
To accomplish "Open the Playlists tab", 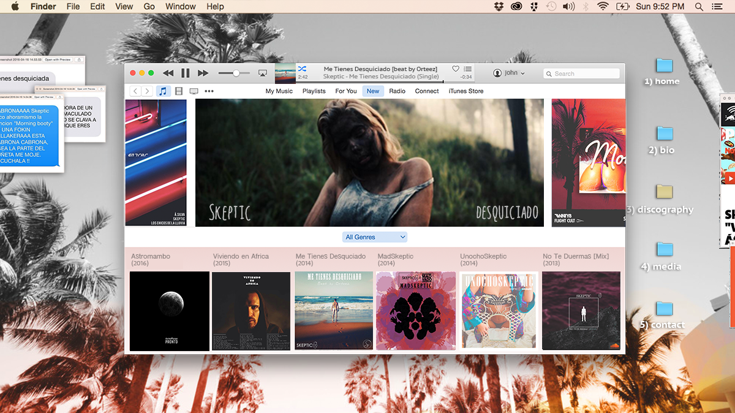I will [x=314, y=91].
